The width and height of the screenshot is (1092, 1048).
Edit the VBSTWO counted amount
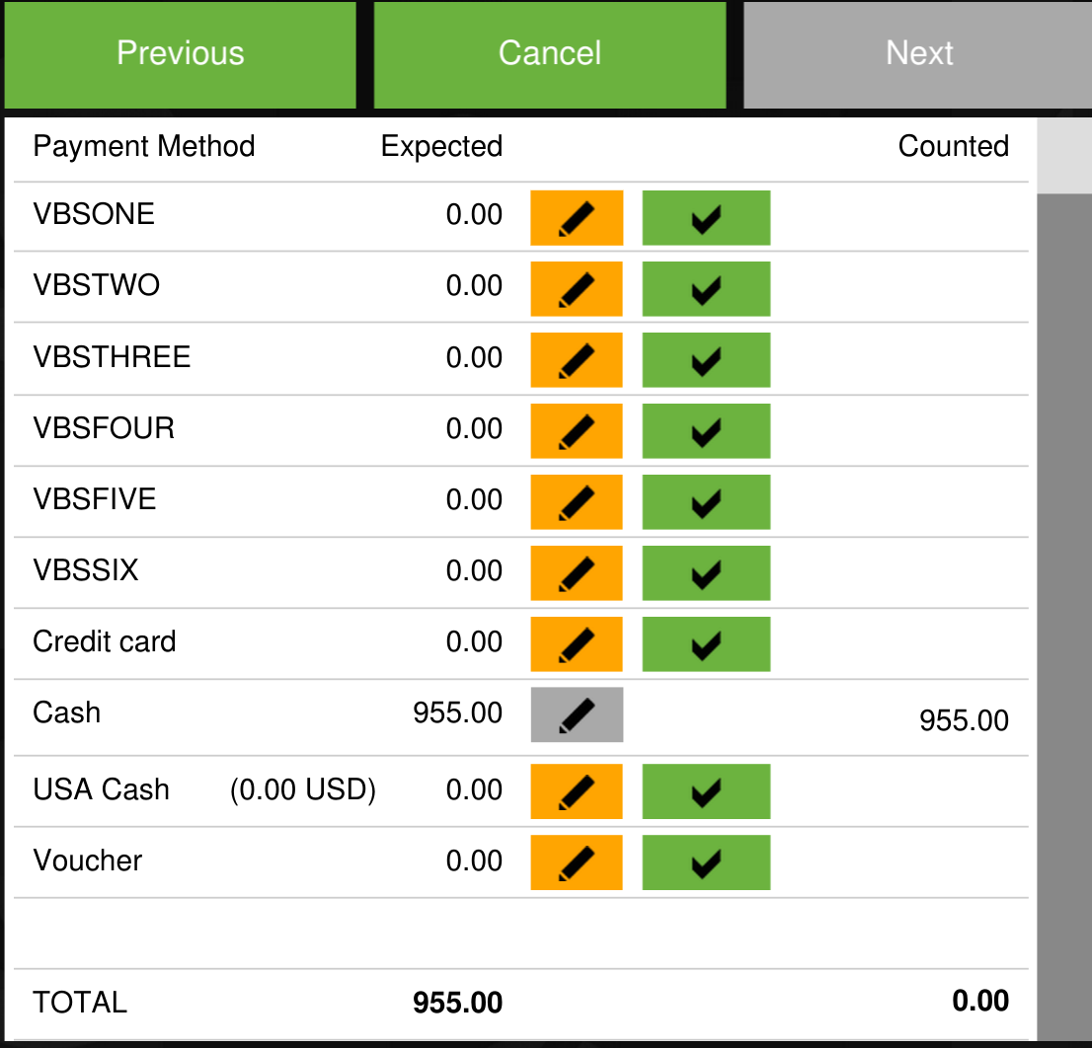[577, 288]
